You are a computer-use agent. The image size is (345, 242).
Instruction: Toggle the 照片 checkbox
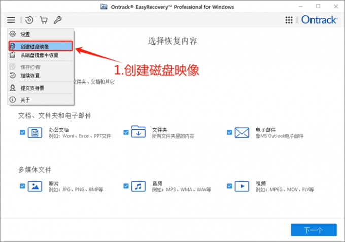tap(22, 186)
